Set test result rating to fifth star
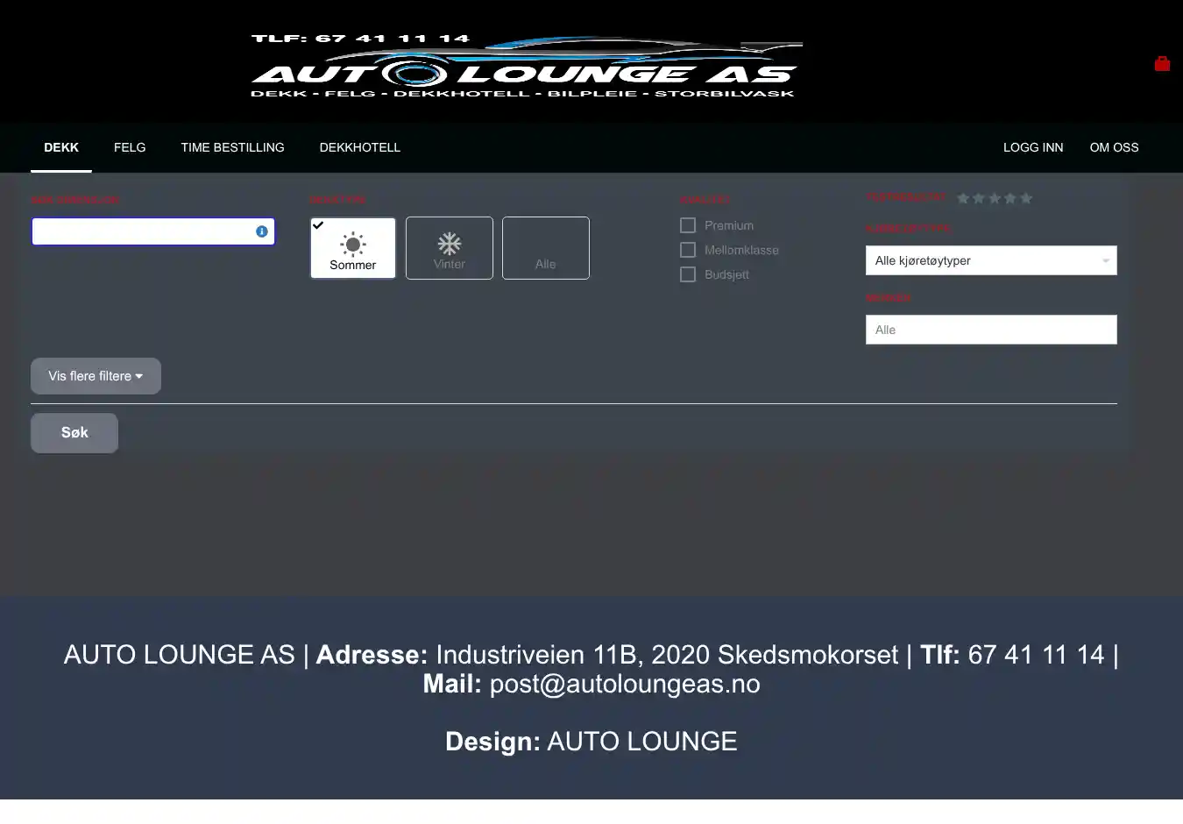 [x=1026, y=198]
